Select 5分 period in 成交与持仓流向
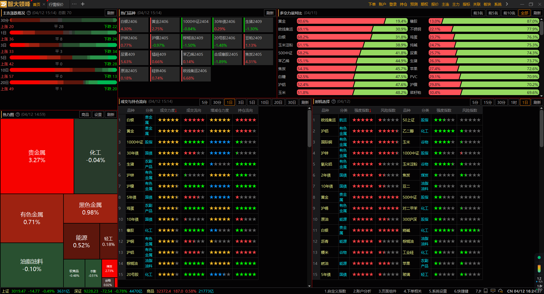544x294 pixels. 205,102
